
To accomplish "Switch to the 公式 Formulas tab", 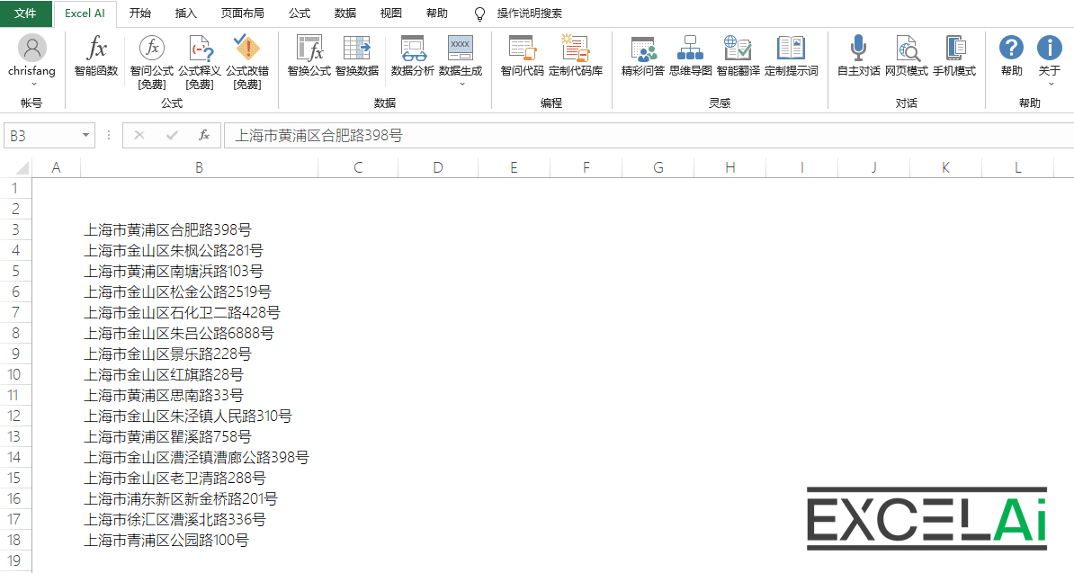I will [300, 13].
